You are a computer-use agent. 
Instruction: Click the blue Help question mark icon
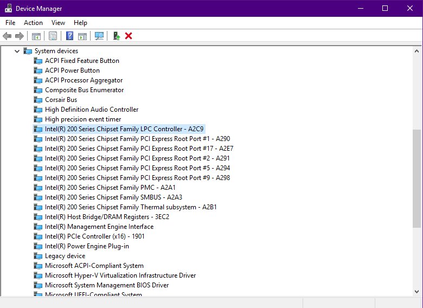(69, 36)
